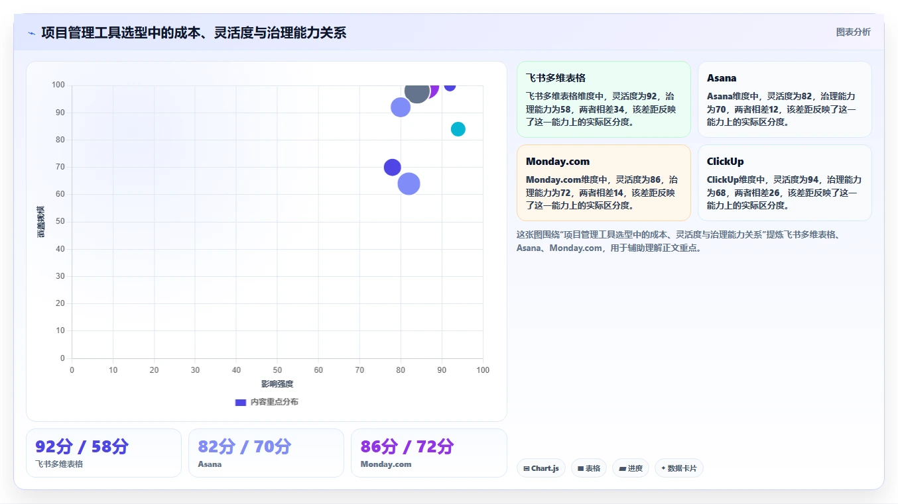Image resolution: width=898 pixels, height=504 pixels.
Task: Click the chart description starting with 这张图围绕
Action: (x=678, y=241)
